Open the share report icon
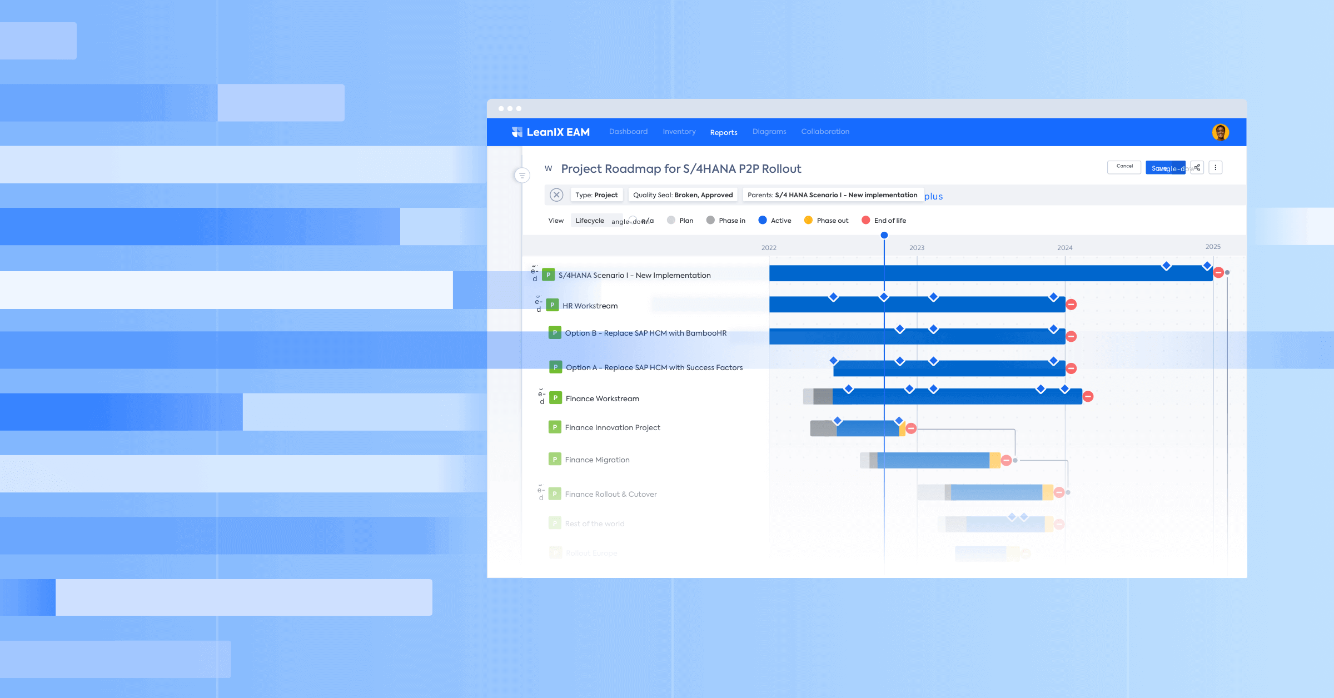 coord(1197,167)
